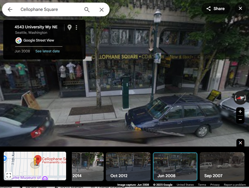Image resolution: width=249 pixels, height=188 pixels.
Task: Open the three-dot more options menu
Action: coord(76,27)
